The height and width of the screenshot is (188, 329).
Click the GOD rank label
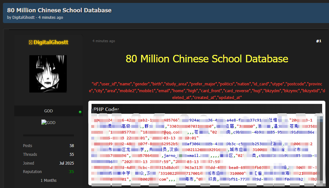point(48,111)
